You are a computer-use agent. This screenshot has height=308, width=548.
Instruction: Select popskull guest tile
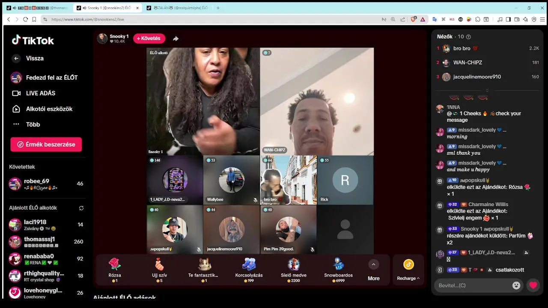pyautogui.click(x=175, y=230)
